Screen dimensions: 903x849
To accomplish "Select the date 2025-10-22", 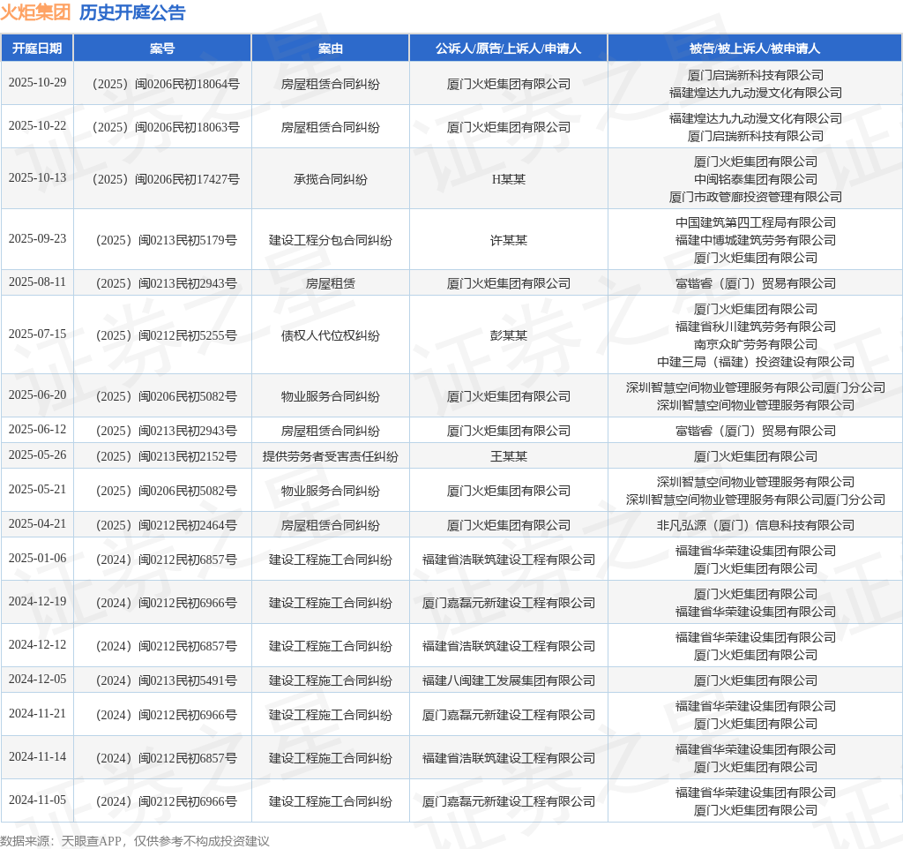I will click(x=37, y=125).
